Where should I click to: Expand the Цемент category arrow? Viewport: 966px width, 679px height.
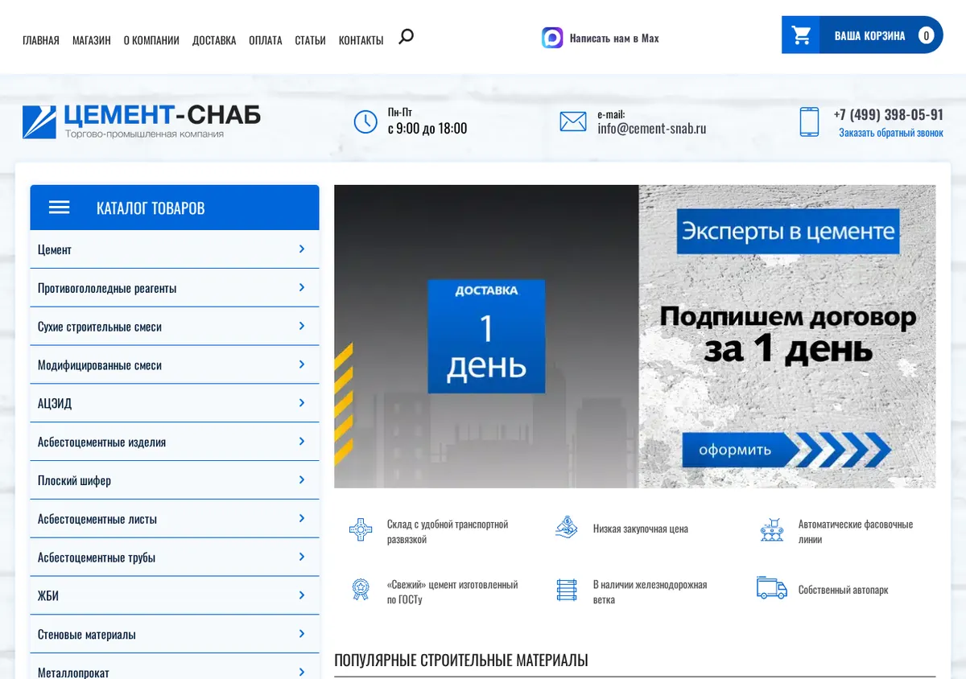302,249
